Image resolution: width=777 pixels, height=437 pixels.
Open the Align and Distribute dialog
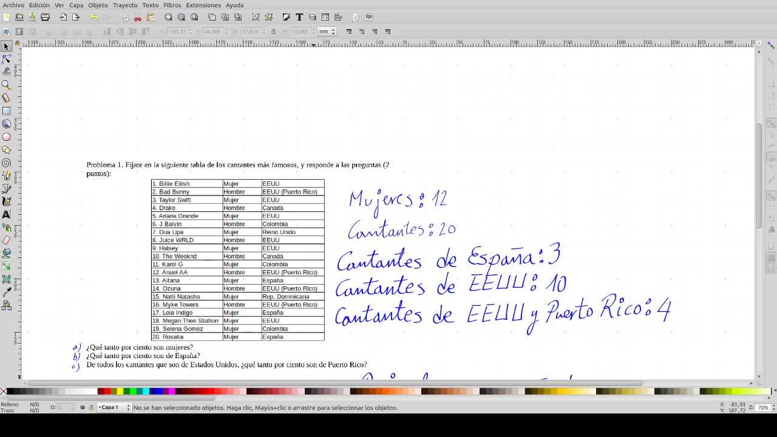[x=338, y=17]
